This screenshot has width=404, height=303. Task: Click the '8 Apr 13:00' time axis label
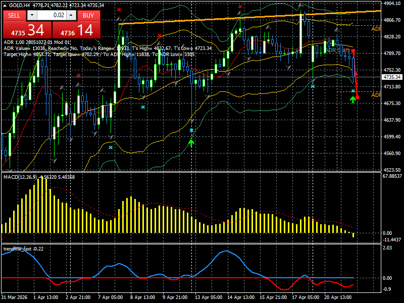click(x=143, y=297)
